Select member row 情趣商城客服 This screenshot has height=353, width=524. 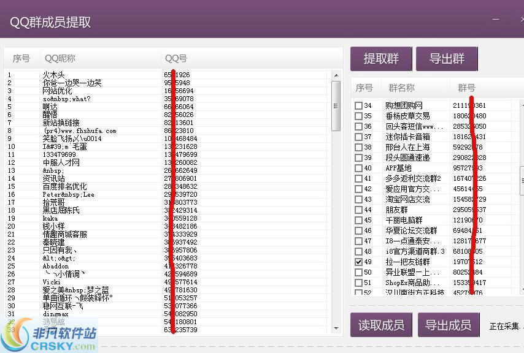pos(166,234)
